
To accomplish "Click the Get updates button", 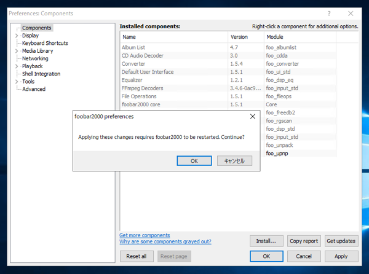I will tap(341, 241).
